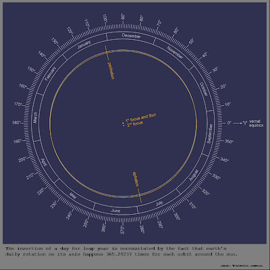
Task: Click the October month label
Action: (x=203, y=89)
